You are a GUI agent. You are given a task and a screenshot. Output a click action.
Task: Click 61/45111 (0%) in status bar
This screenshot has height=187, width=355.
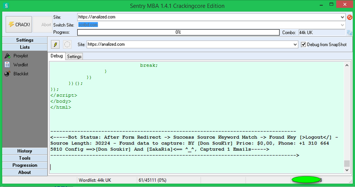point(152,180)
